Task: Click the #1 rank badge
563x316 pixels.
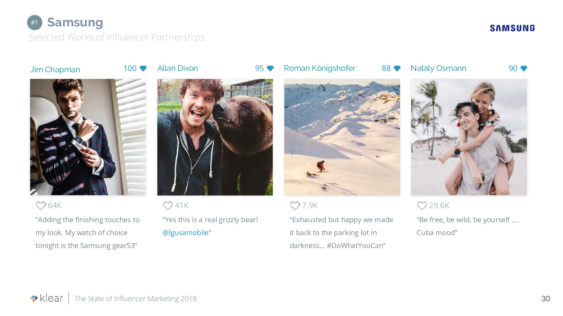Action: point(35,22)
